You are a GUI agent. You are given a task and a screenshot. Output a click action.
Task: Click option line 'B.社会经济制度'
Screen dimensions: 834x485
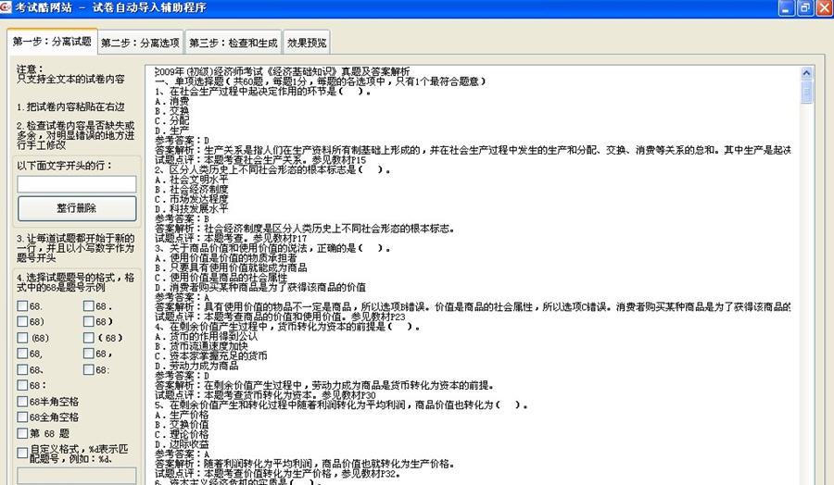tap(192, 189)
